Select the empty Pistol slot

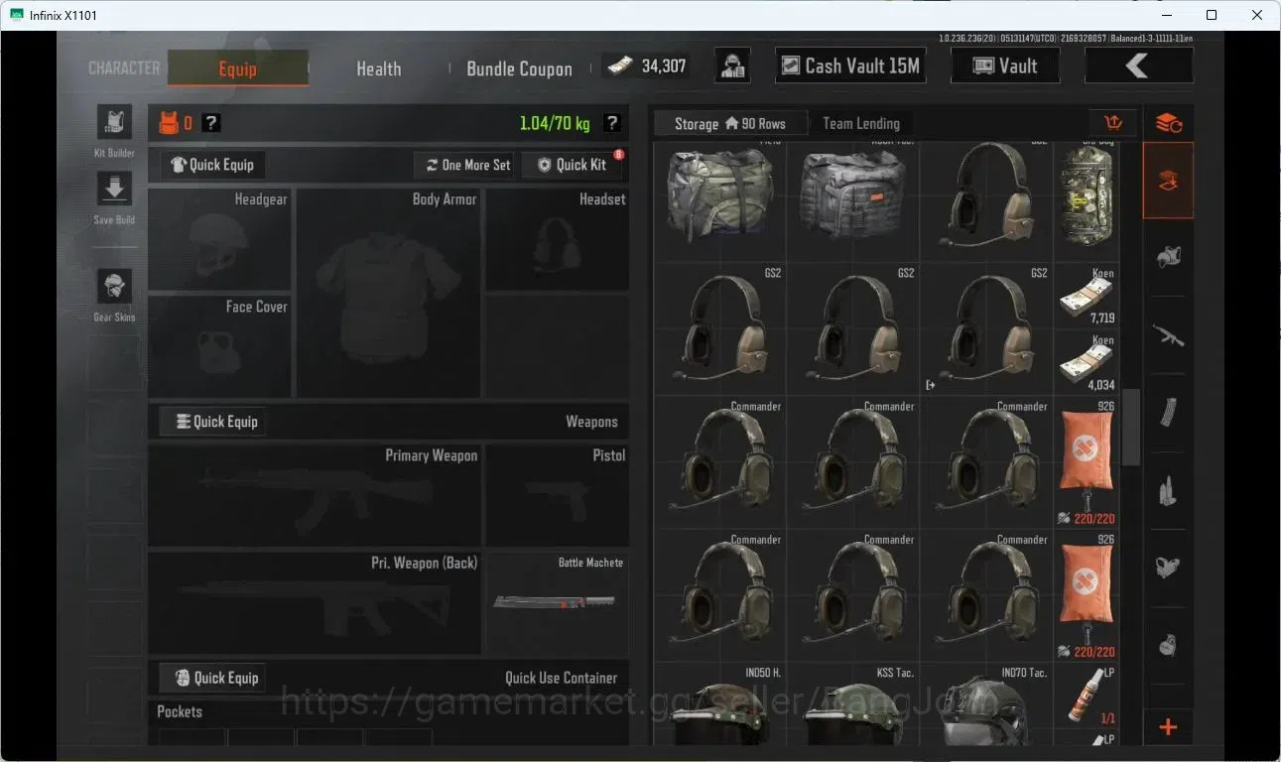pos(557,495)
